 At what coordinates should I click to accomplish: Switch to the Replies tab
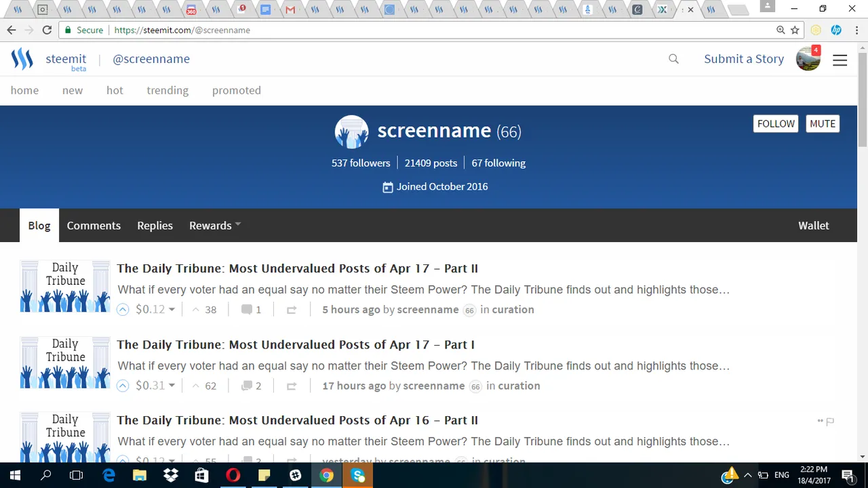coord(155,226)
